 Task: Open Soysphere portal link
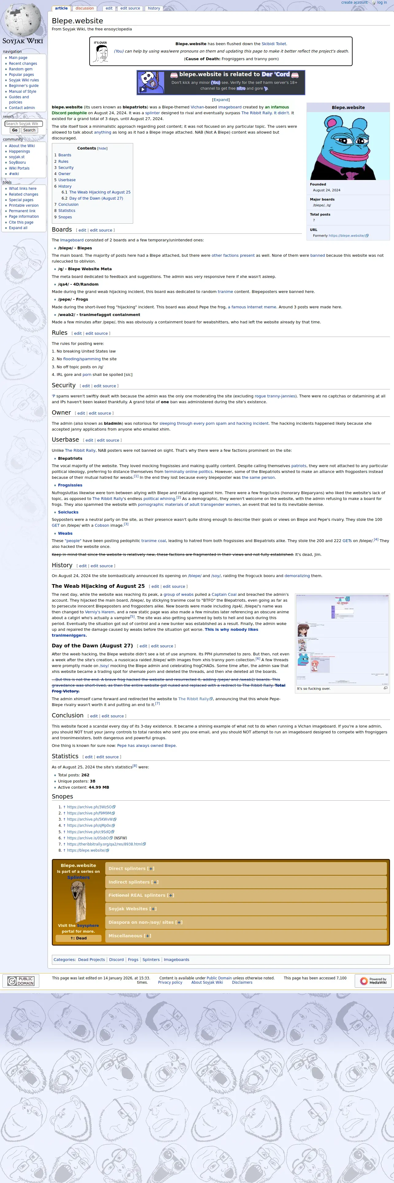coord(87,925)
